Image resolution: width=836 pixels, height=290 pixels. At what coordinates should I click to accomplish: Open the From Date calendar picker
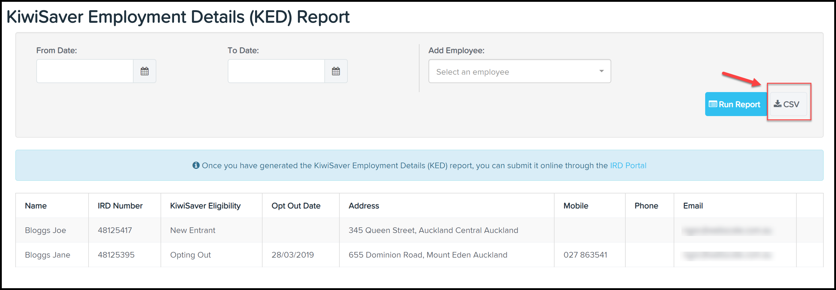pos(144,71)
